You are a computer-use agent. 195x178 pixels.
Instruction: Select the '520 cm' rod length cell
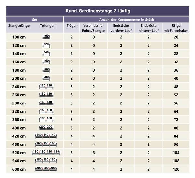click(x=19, y=153)
